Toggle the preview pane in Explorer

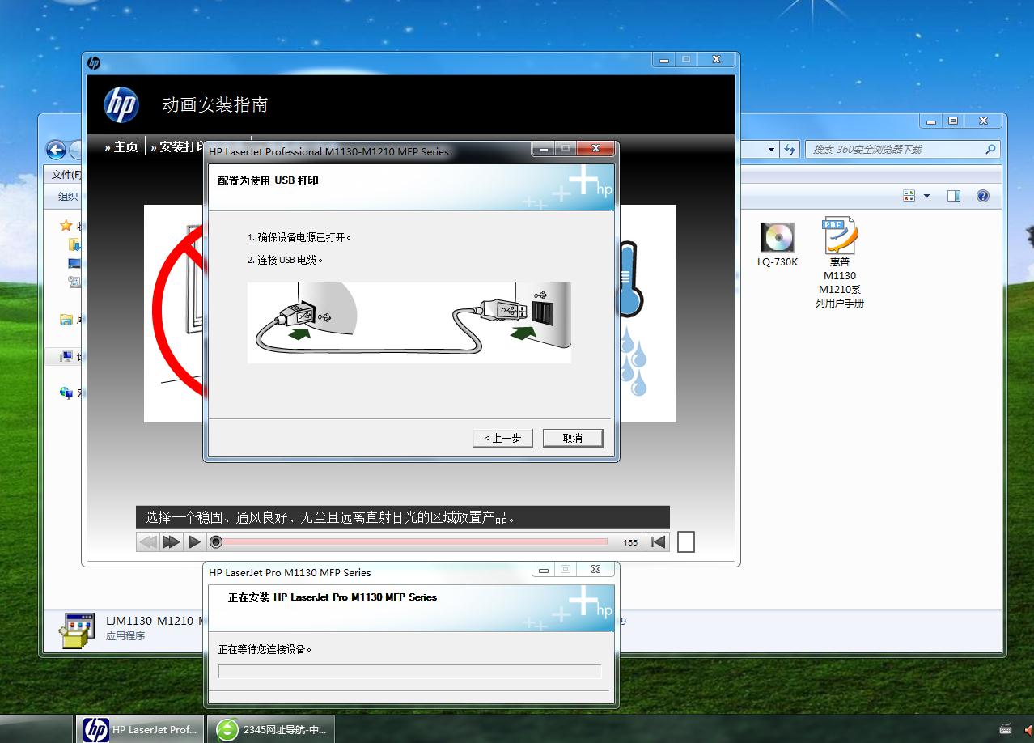click(x=954, y=196)
